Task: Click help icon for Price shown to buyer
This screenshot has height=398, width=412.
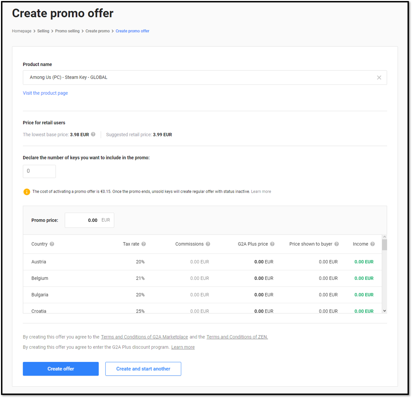Action: [337, 244]
